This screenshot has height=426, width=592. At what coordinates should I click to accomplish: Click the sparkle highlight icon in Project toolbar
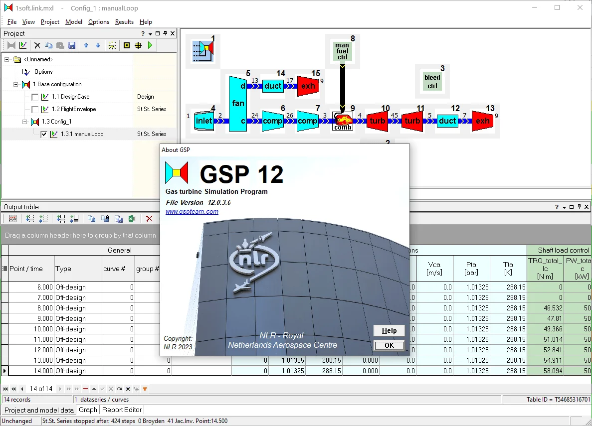click(112, 45)
